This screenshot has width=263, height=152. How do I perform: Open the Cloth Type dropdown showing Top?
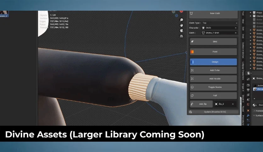click(x=220, y=23)
